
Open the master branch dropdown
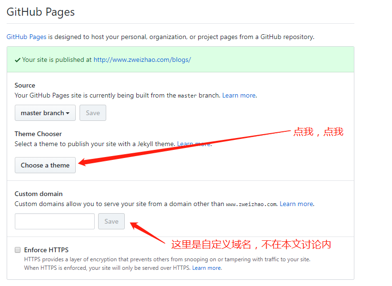[x=45, y=113]
